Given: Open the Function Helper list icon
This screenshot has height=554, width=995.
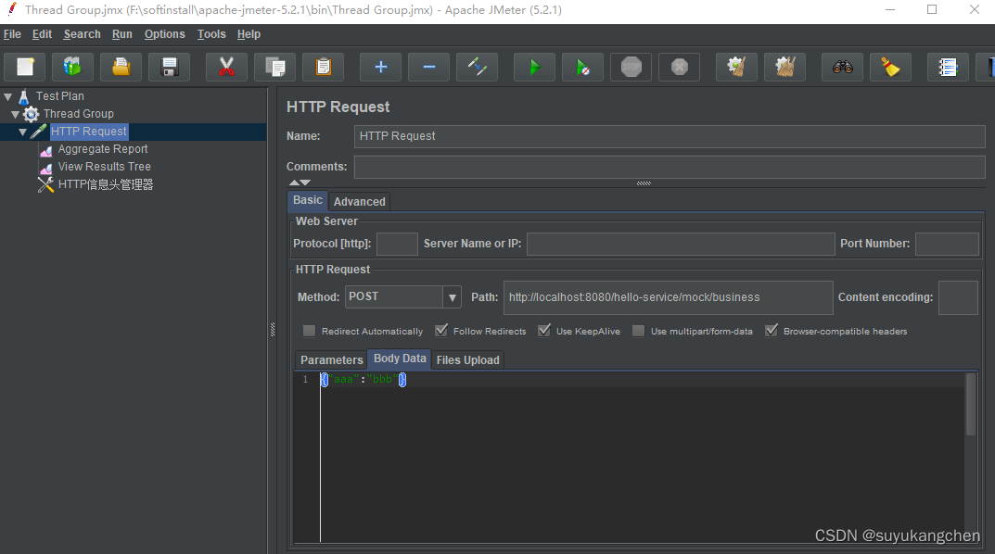Looking at the screenshot, I should (x=948, y=68).
